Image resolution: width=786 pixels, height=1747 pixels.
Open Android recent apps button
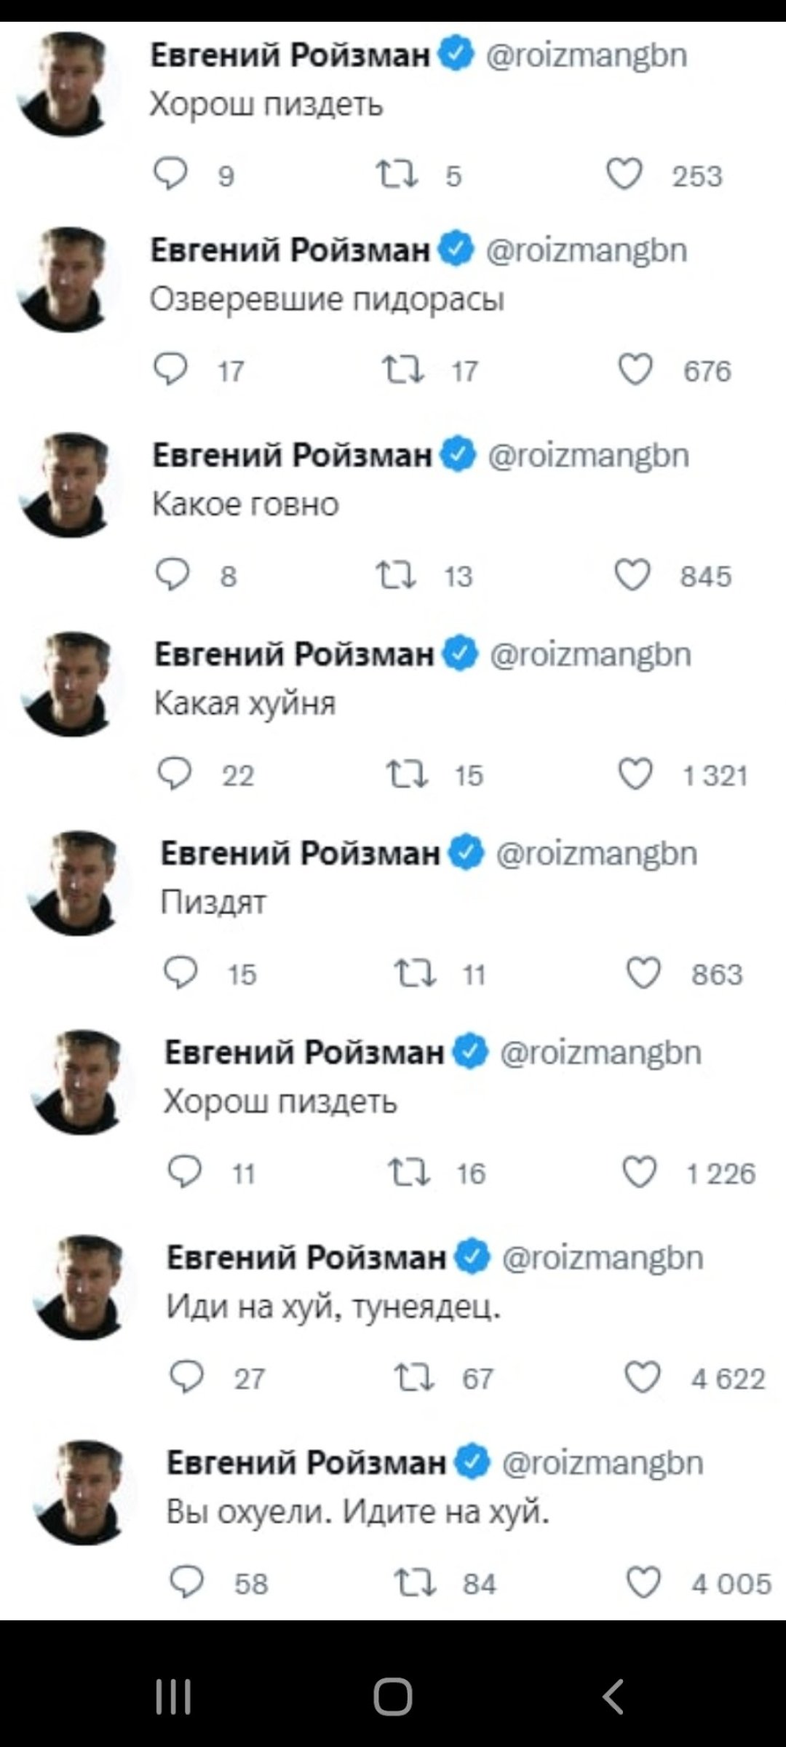click(173, 1697)
